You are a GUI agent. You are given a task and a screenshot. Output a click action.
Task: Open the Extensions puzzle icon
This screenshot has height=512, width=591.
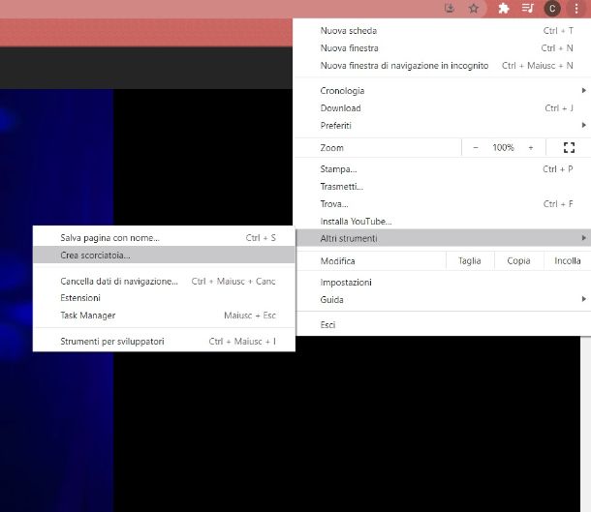click(504, 9)
